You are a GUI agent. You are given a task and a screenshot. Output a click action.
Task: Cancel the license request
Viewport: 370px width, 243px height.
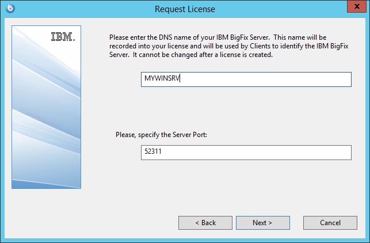click(330, 223)
